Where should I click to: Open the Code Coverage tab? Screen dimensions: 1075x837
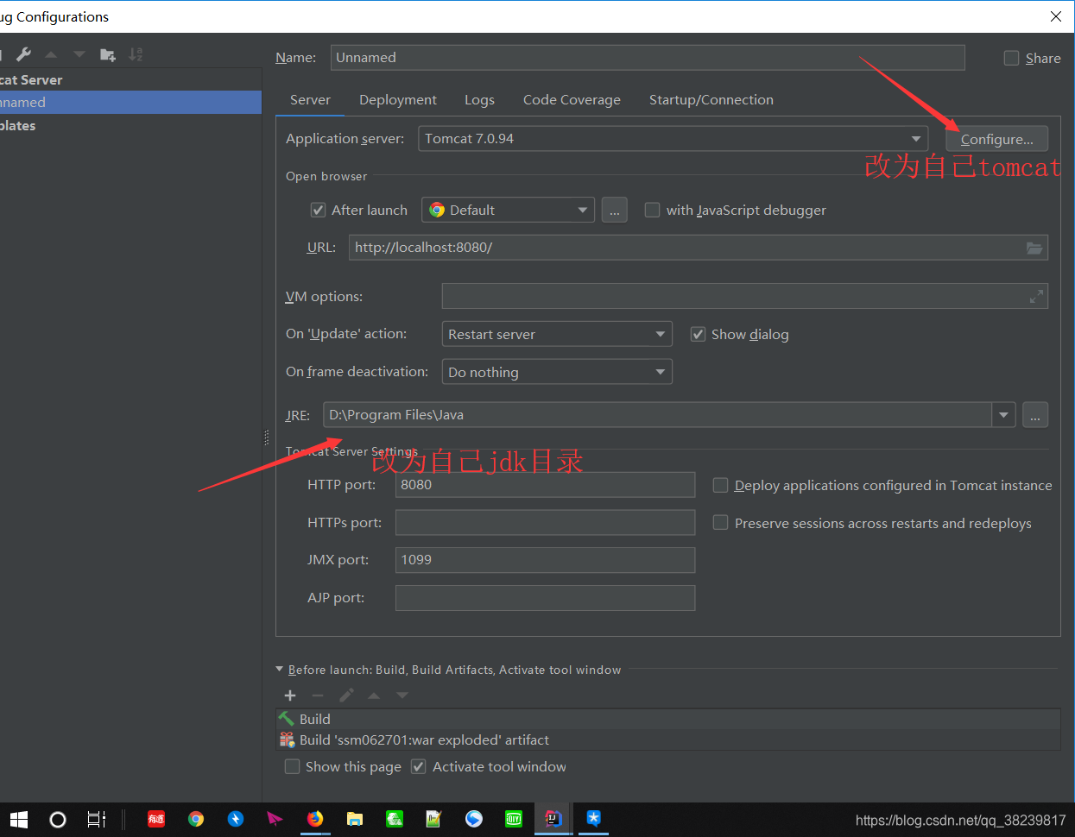coord(572,100)
